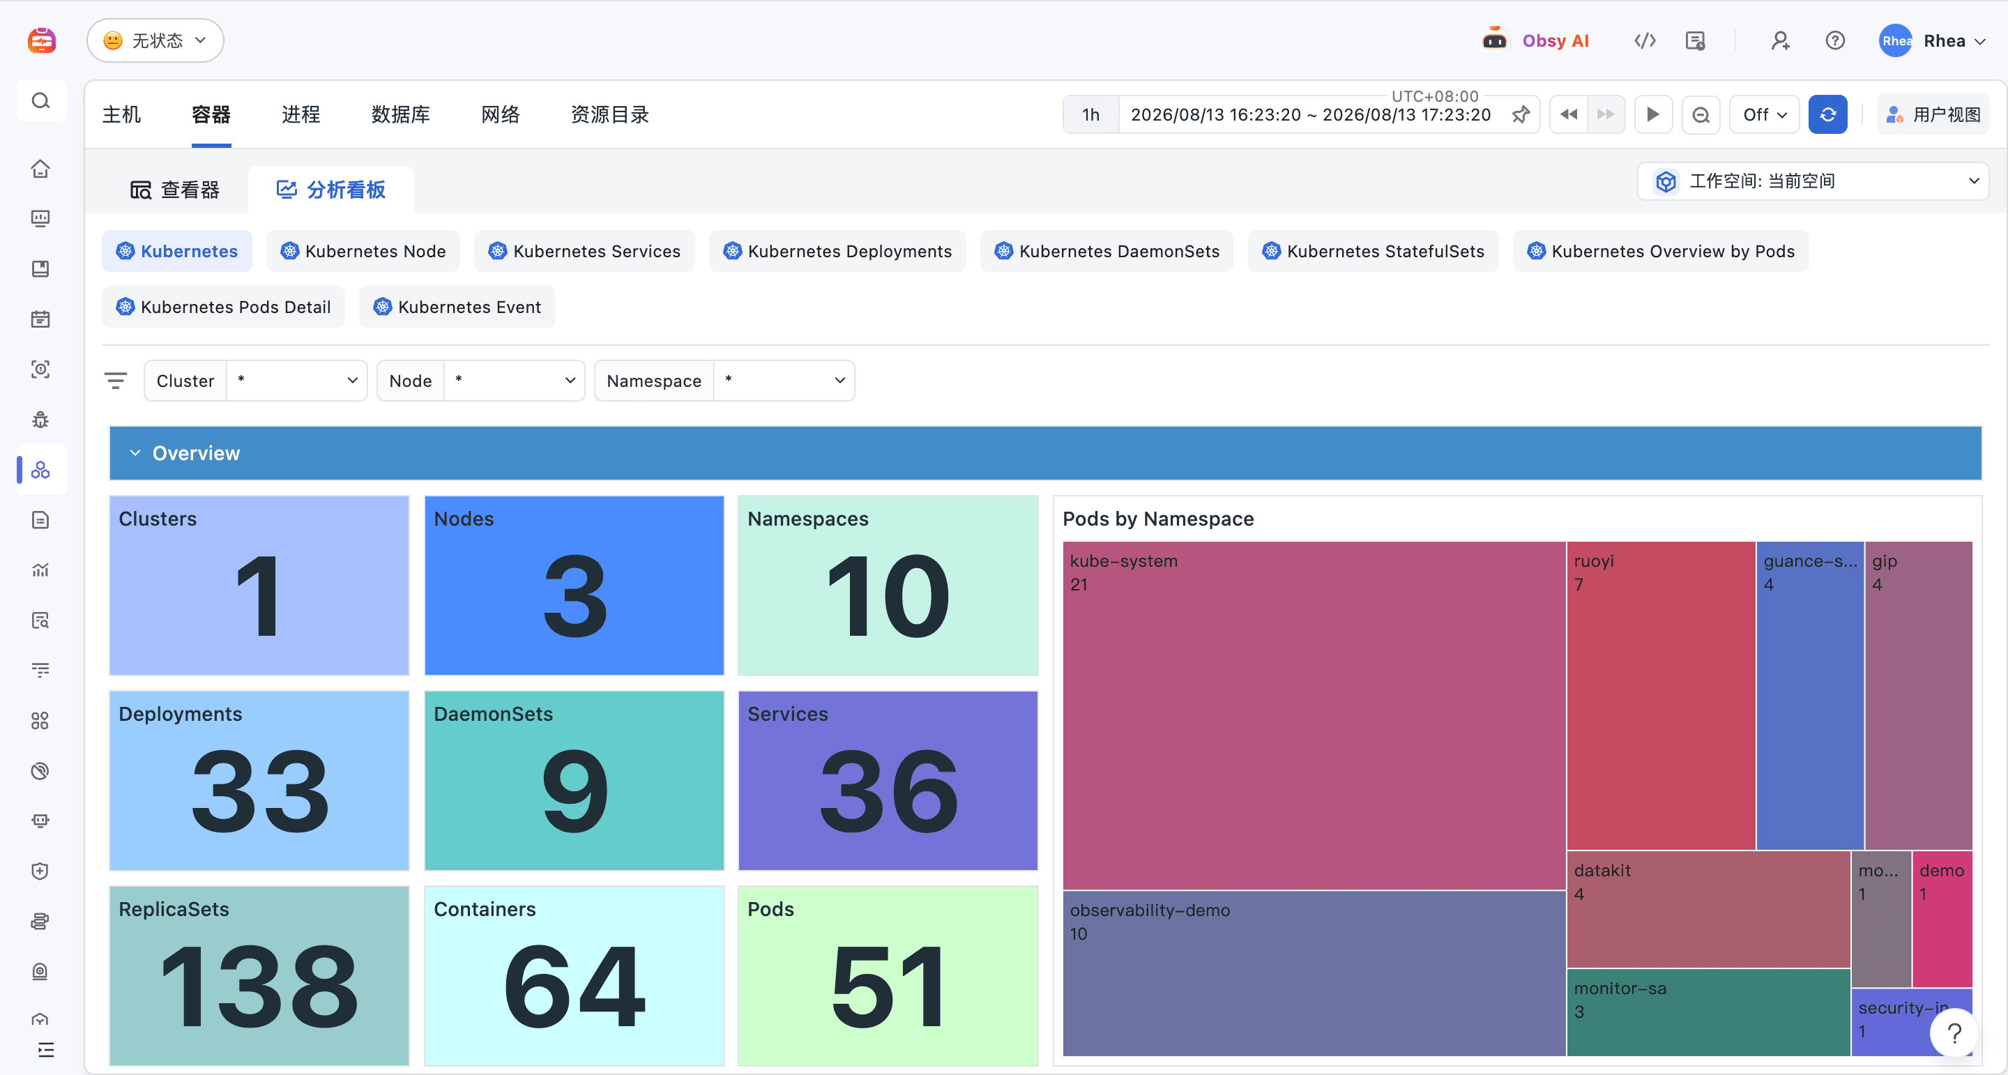Click the Deployments stat card showing 33
2008x1075 pixels.
(x=259, y=780)
